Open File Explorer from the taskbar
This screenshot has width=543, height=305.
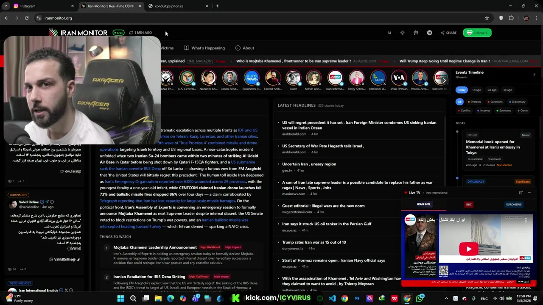[x=158, y=298]
